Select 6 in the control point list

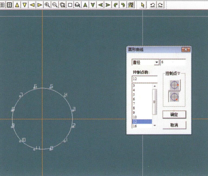coord(142,99)
